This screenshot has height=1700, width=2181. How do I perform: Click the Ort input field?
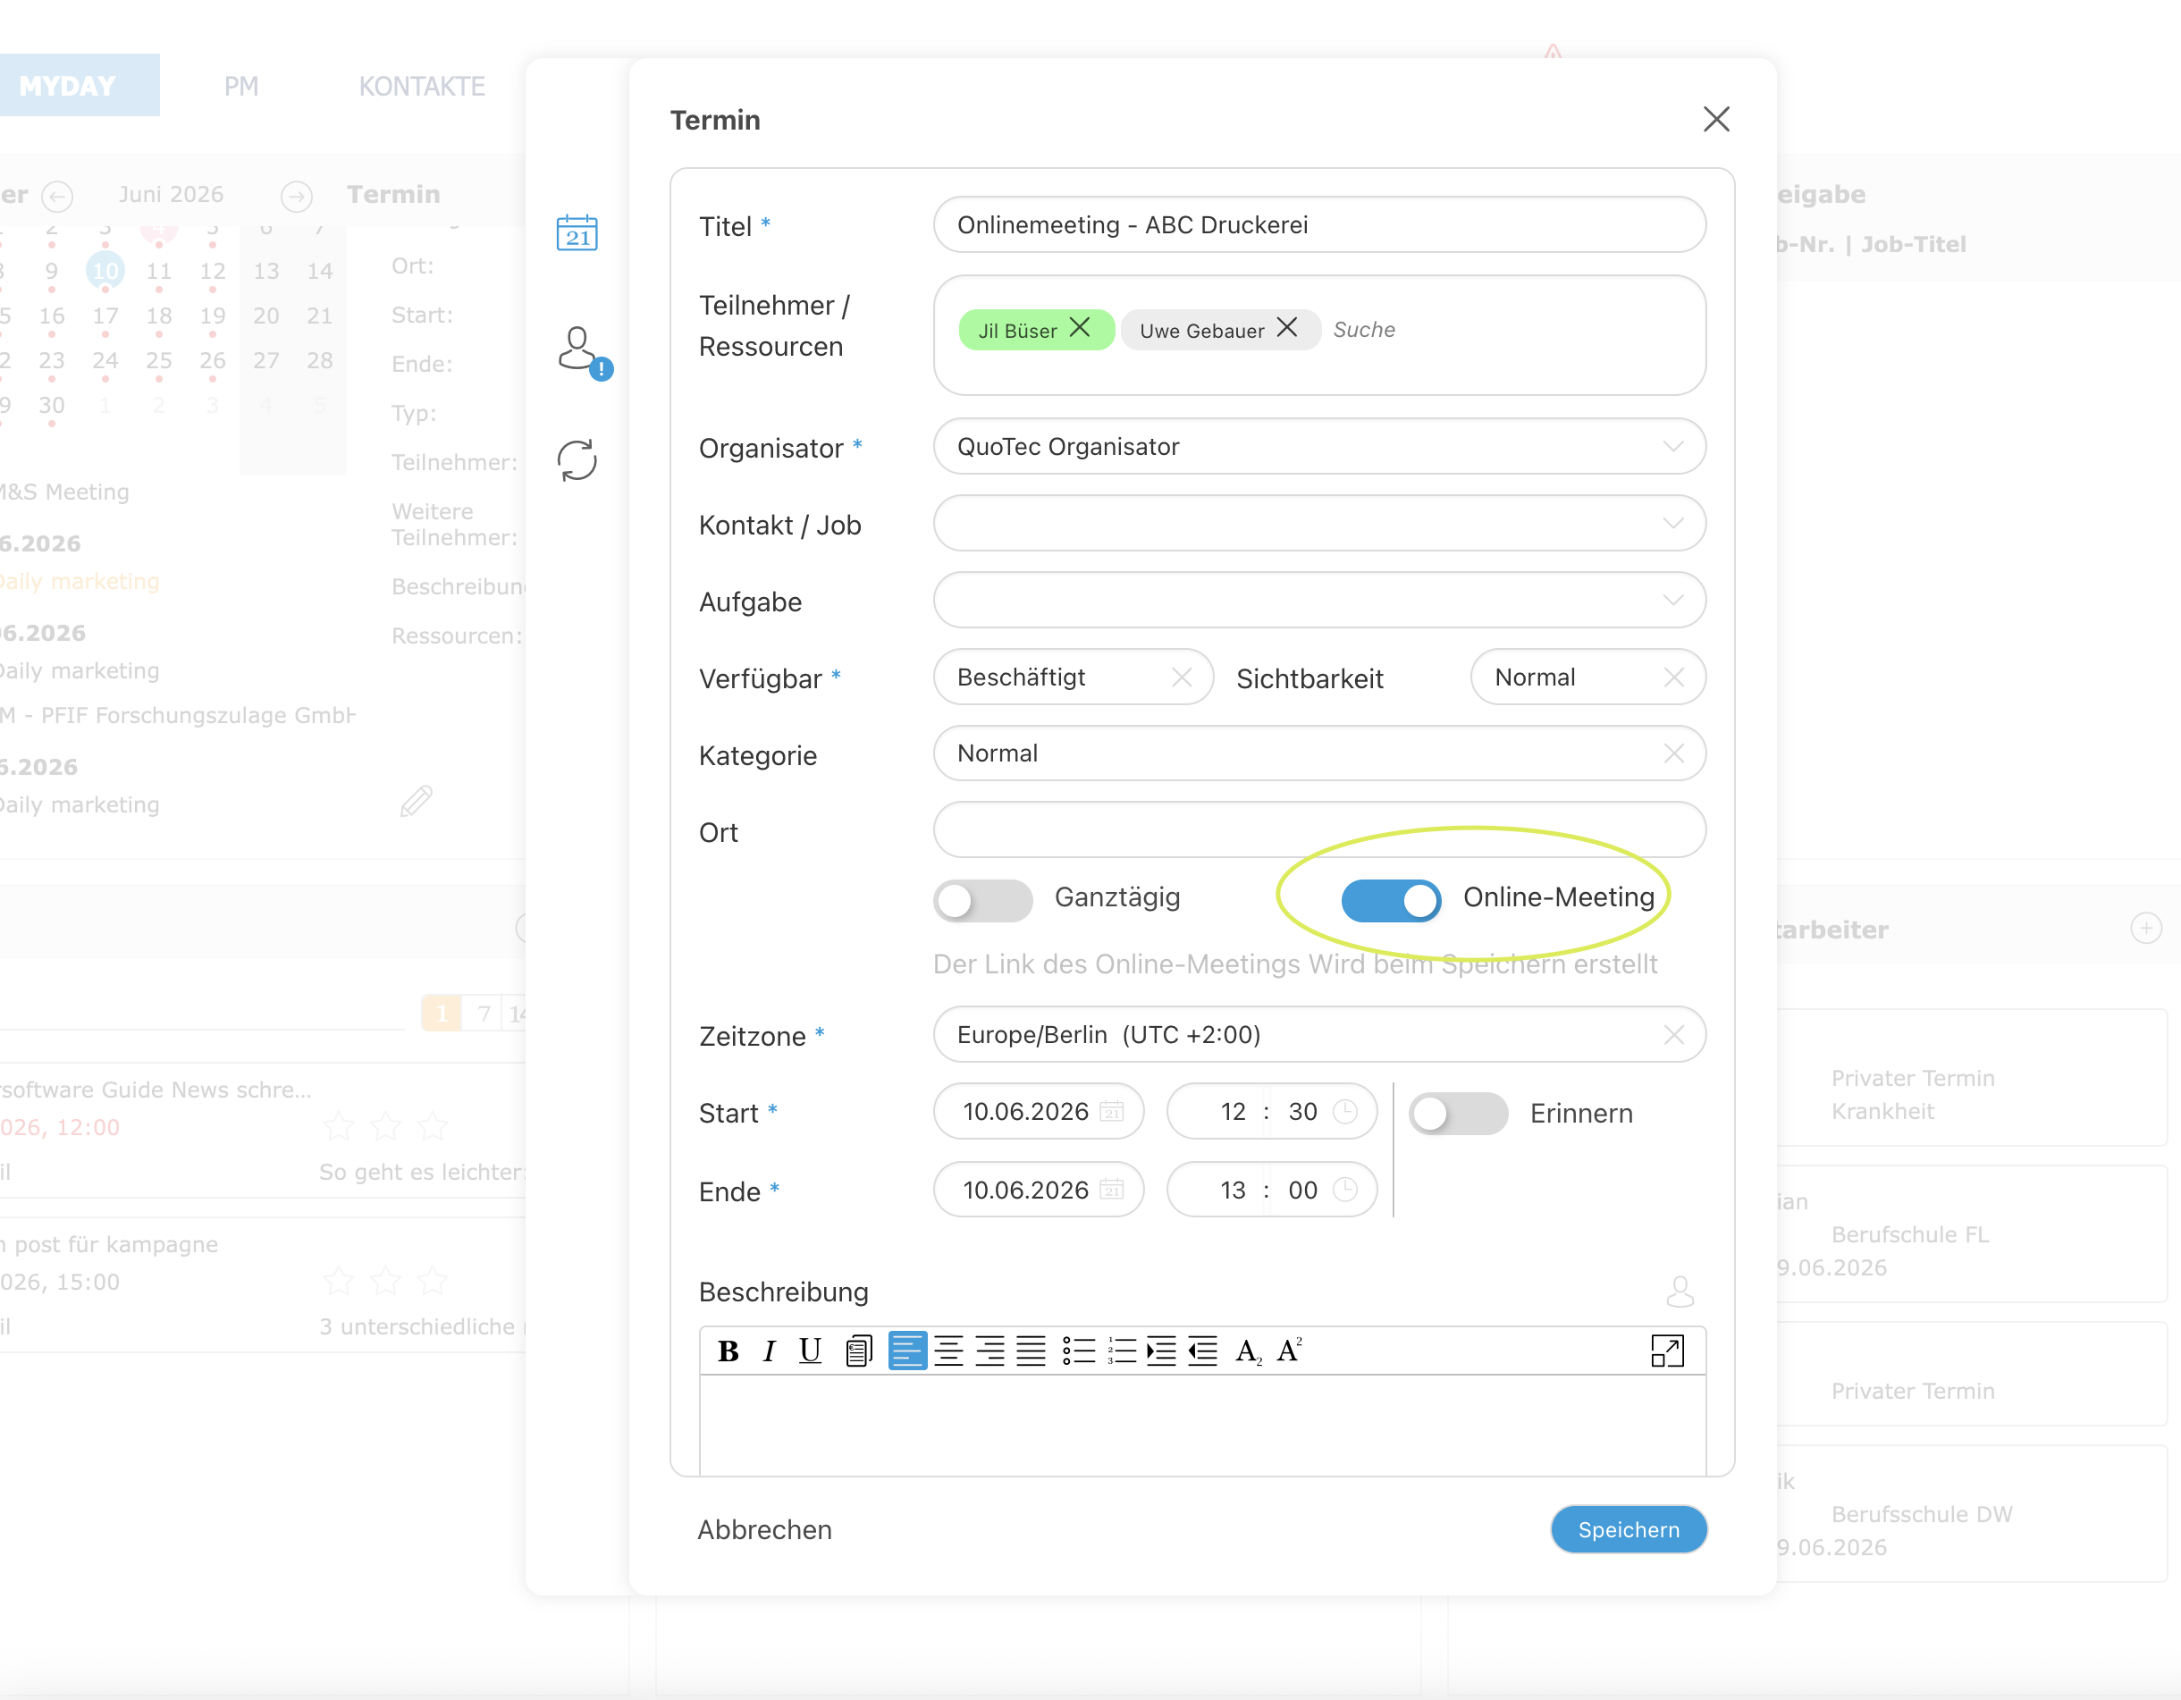[1319, 830]
